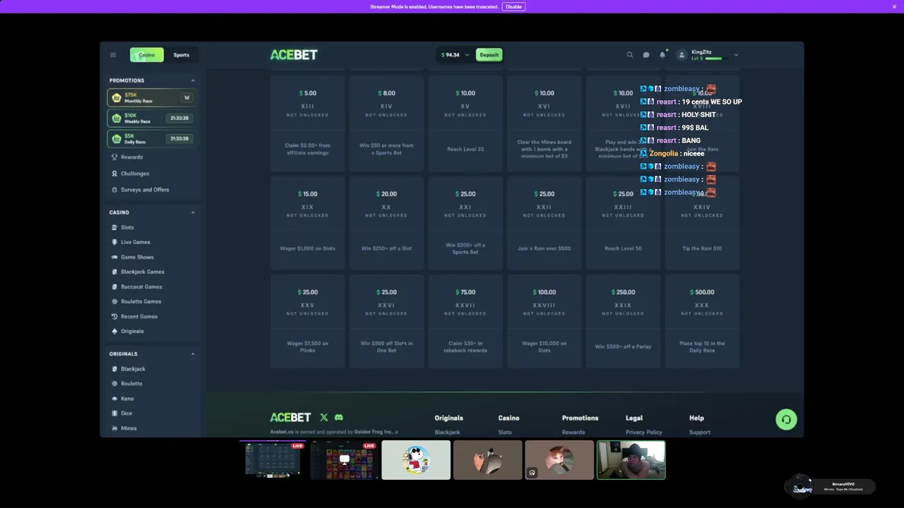Screen dimensions: 904x508
Task: Close the Streamer Mode banner
Action: point(895,6)
